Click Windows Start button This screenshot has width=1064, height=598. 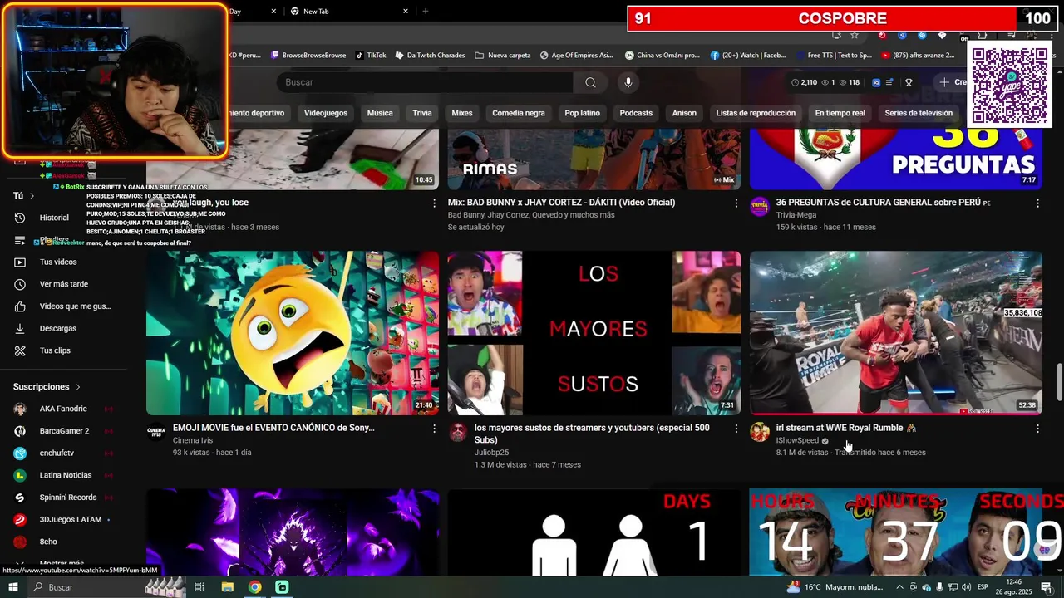point(13,587)
